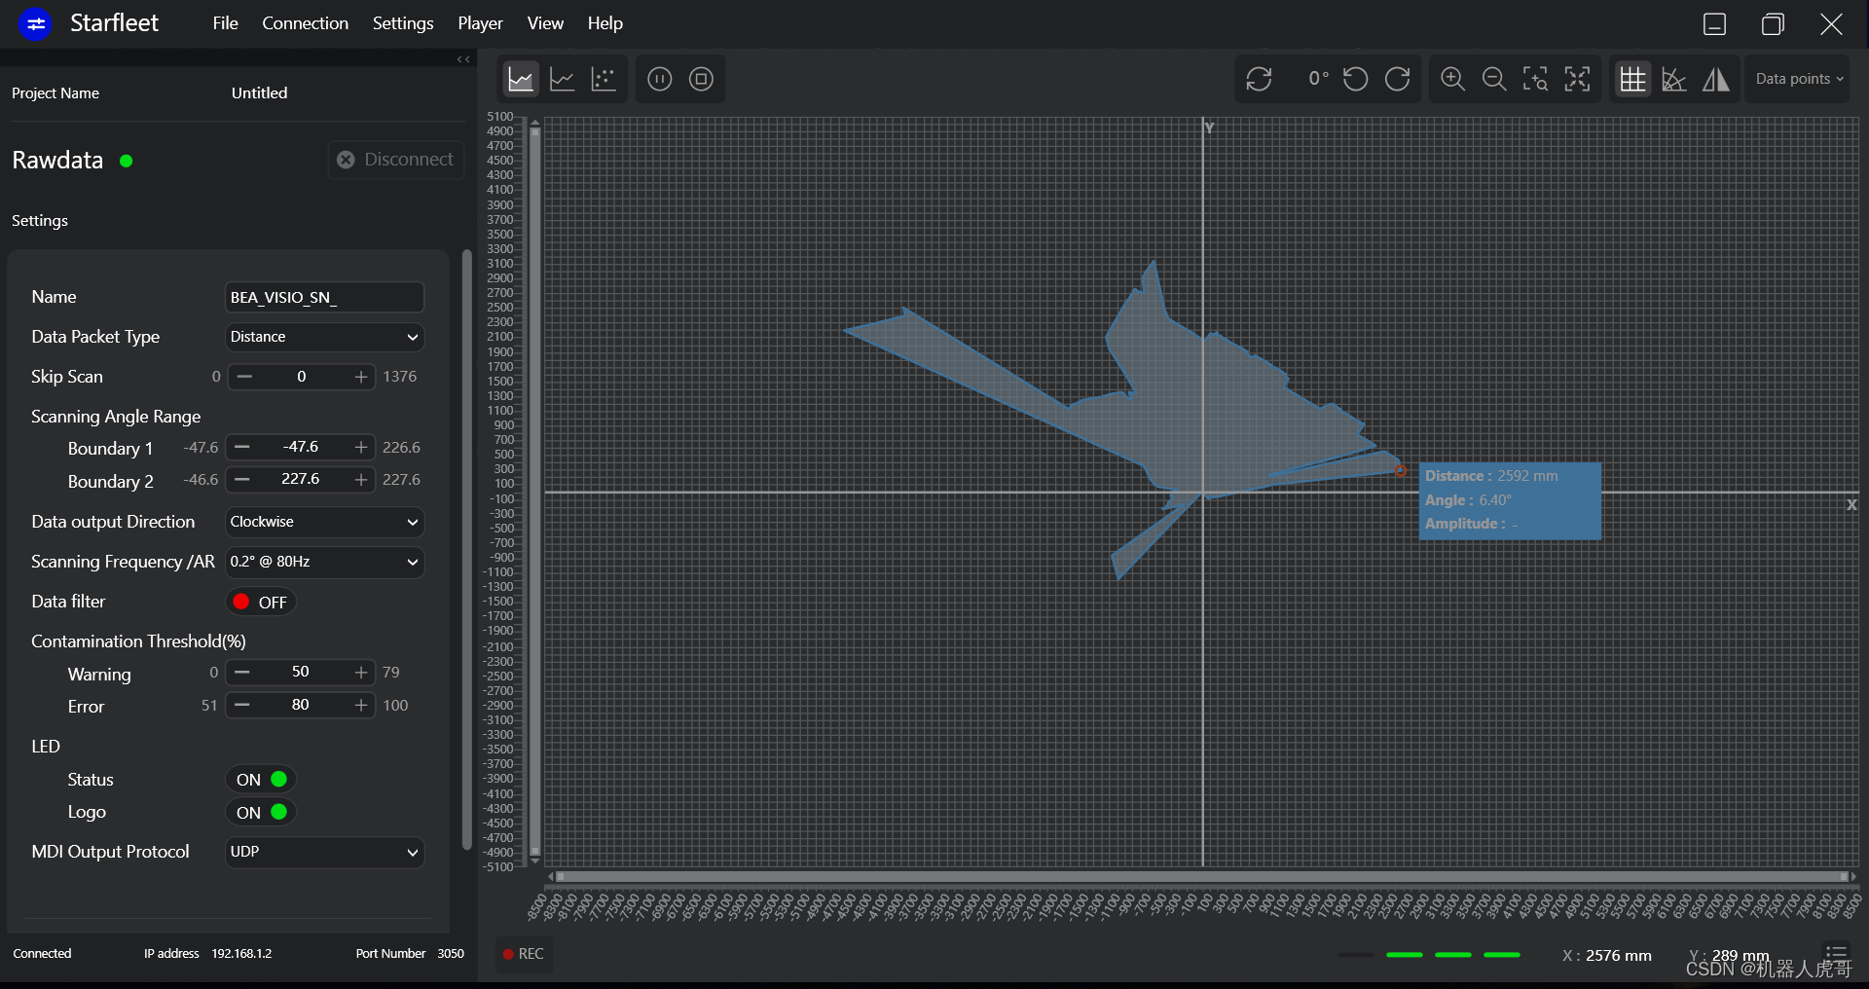This screenshot has width=1869, height=989.
Task: Fit plot to full extent
Action: [1578, 79]
